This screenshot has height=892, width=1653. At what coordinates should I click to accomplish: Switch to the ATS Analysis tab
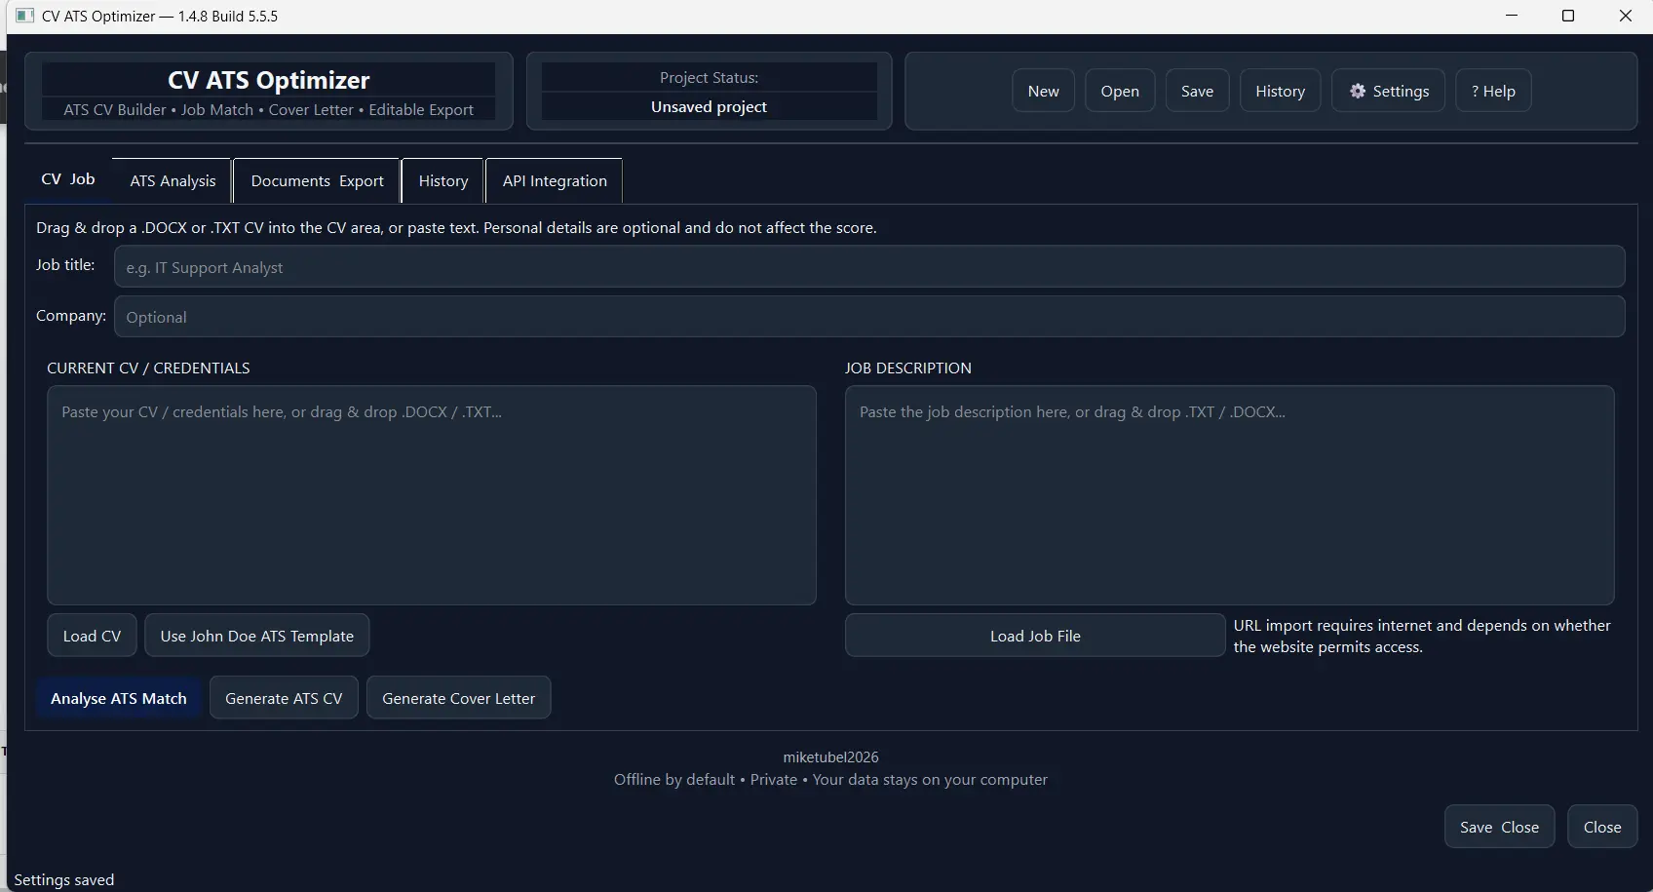point(173,180)
